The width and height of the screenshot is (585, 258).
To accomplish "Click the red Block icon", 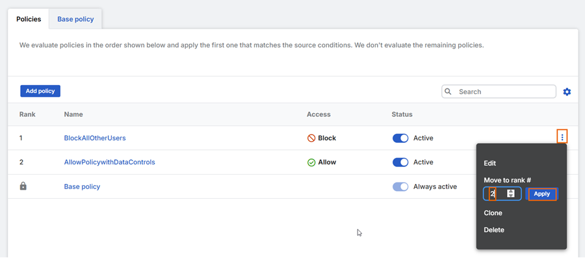I will tap(311, 138).
